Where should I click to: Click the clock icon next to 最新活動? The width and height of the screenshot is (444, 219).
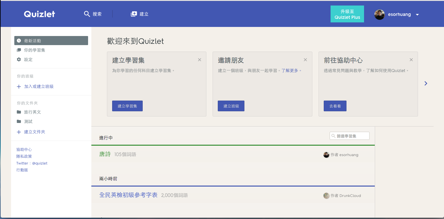tap(19, 41)
